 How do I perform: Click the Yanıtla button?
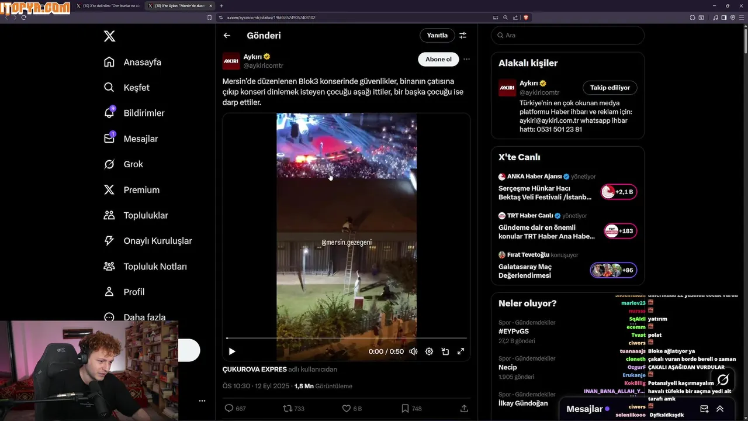[x=437, y=36]
